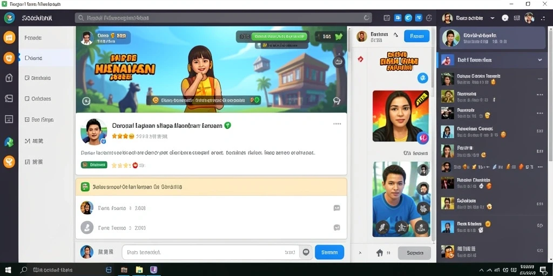
Task: Open the more options dots in right header
Action: tap(543, 18)
